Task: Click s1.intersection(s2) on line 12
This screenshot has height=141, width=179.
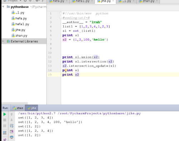Action: click(95, 62)
